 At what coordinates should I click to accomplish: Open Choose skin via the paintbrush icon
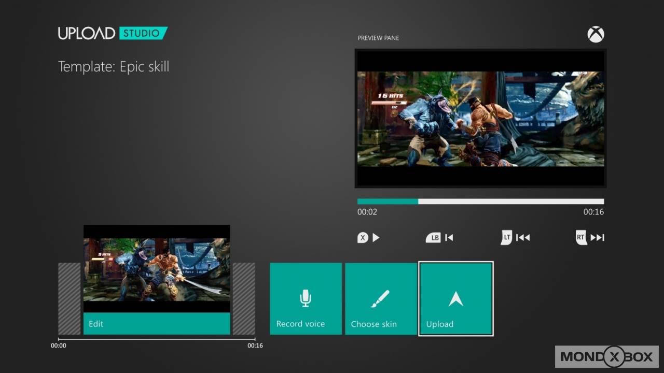click(x=381, y=298)
